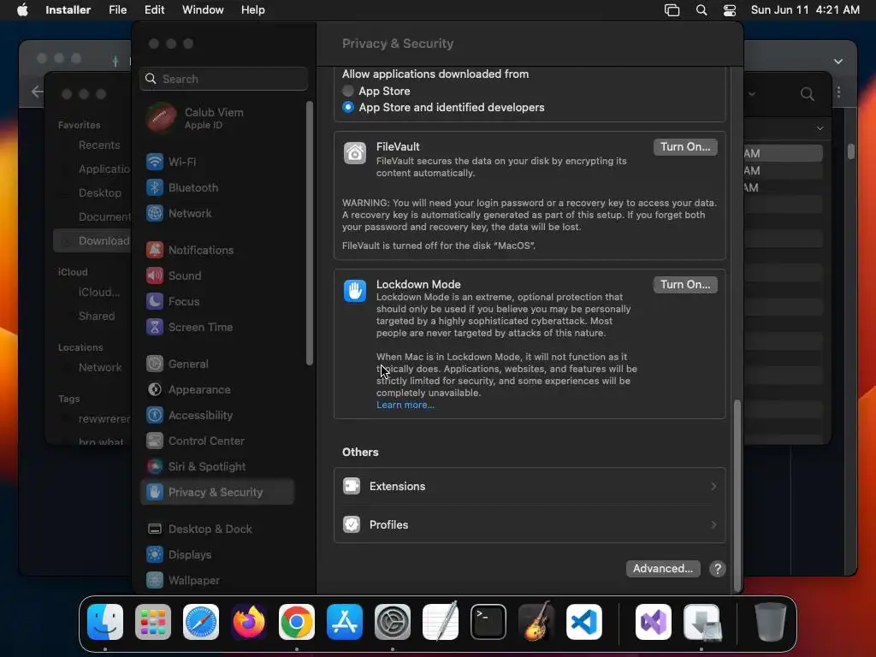The width and height of the screenshot is (876, 657).
Task: Click the Finder window search icon
Action: pos(807,94)
